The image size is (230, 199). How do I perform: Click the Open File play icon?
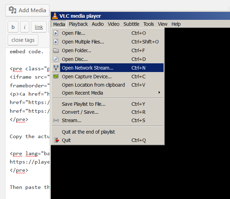pos(56,33)
